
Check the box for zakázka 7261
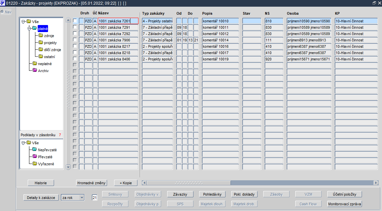tap(75, 21)
